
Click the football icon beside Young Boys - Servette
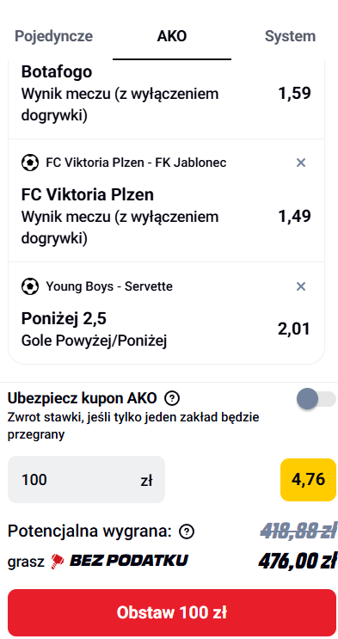30,286
